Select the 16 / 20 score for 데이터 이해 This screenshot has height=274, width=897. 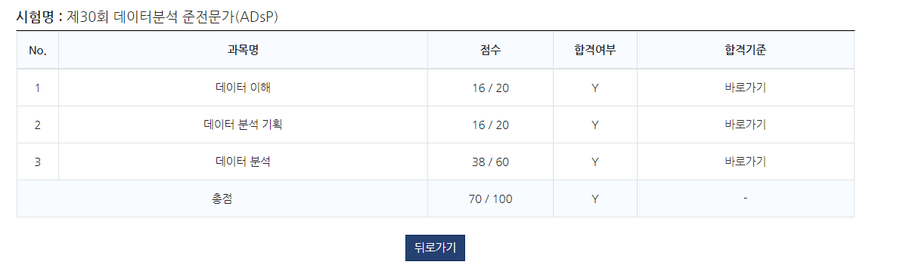490,88
